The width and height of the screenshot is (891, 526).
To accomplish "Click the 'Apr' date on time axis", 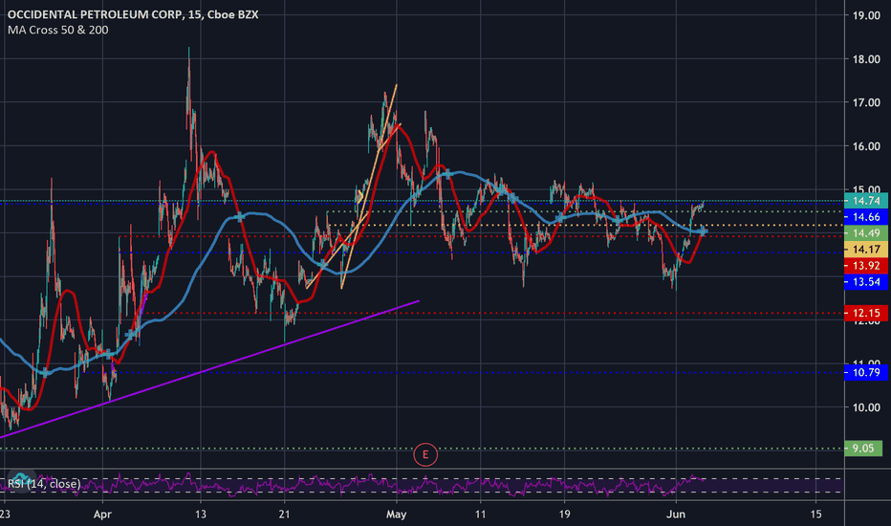I will click(x=102, y=515).
